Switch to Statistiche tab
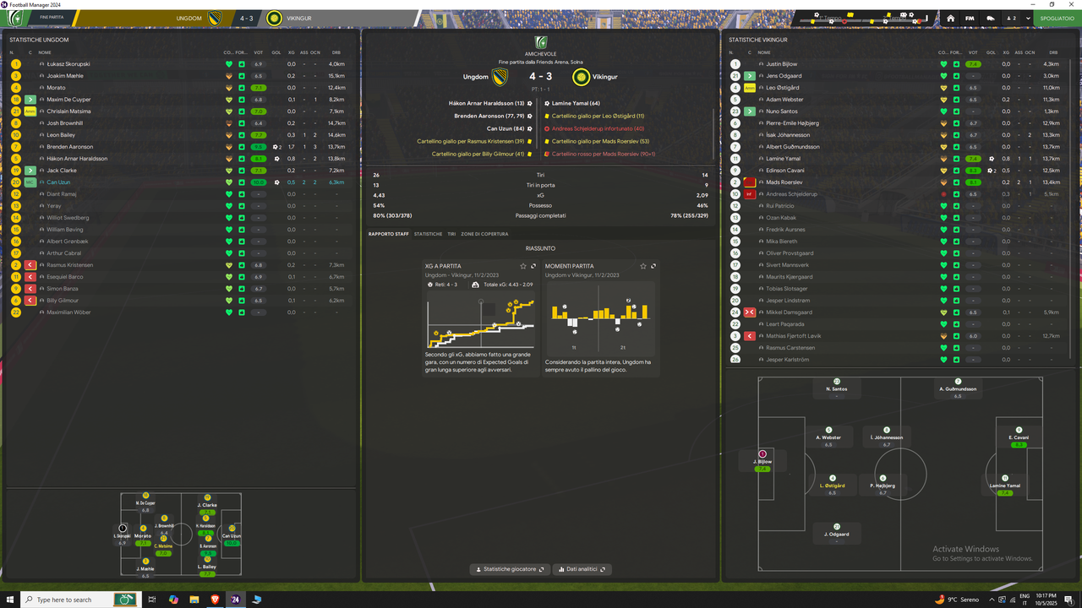1082x608 pixels. point(428,234)
